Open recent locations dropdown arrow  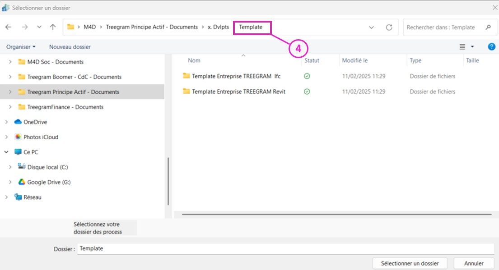(39, 27)
